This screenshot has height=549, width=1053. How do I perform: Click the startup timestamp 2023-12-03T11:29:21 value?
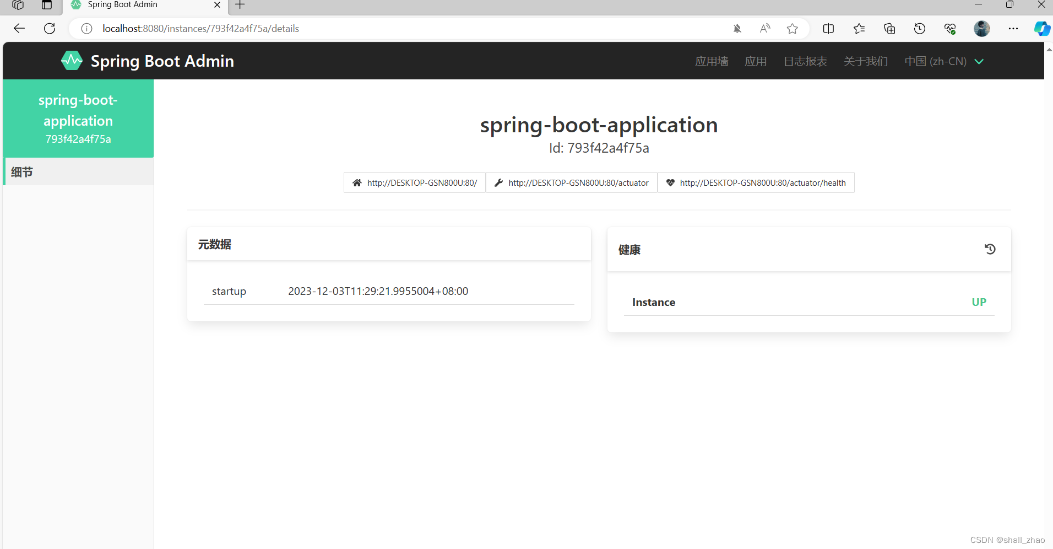tap(378, 291)
